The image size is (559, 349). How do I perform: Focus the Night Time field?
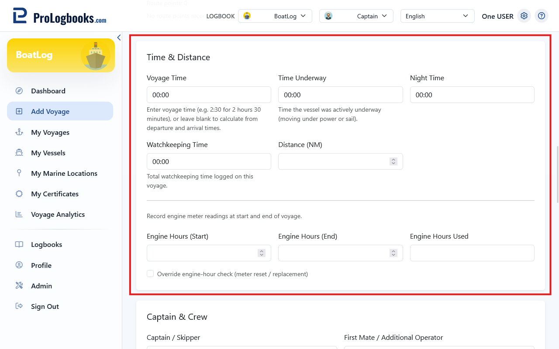tap(472, 95)
